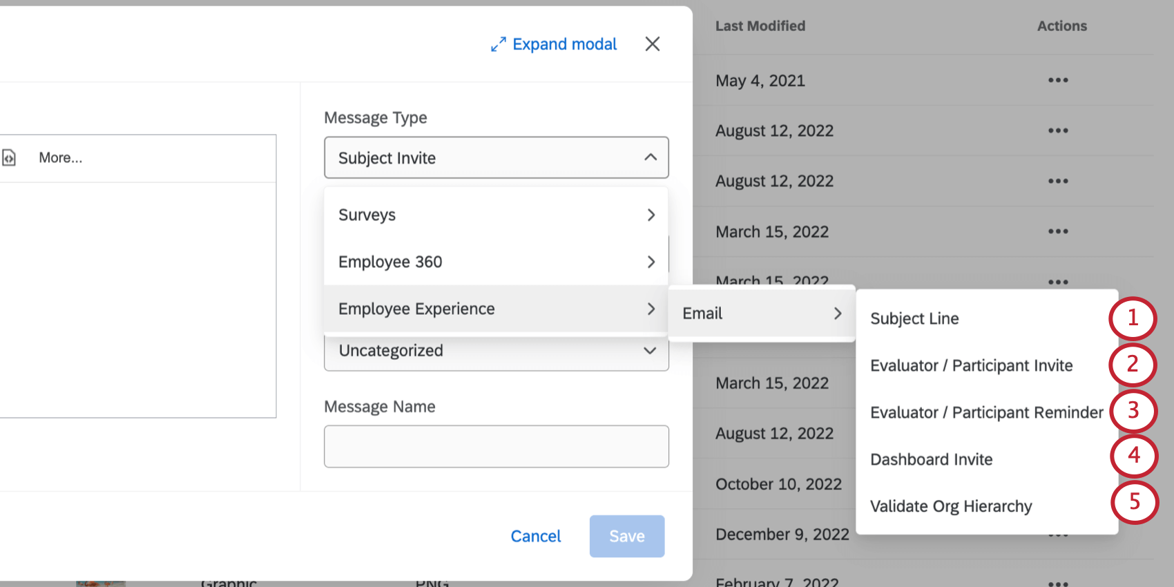Click the Cancel link
The height and width of the screenshot is (587, 1174).
tap(535, 536)
